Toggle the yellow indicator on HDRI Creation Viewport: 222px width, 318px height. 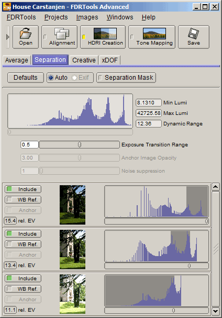84,37
